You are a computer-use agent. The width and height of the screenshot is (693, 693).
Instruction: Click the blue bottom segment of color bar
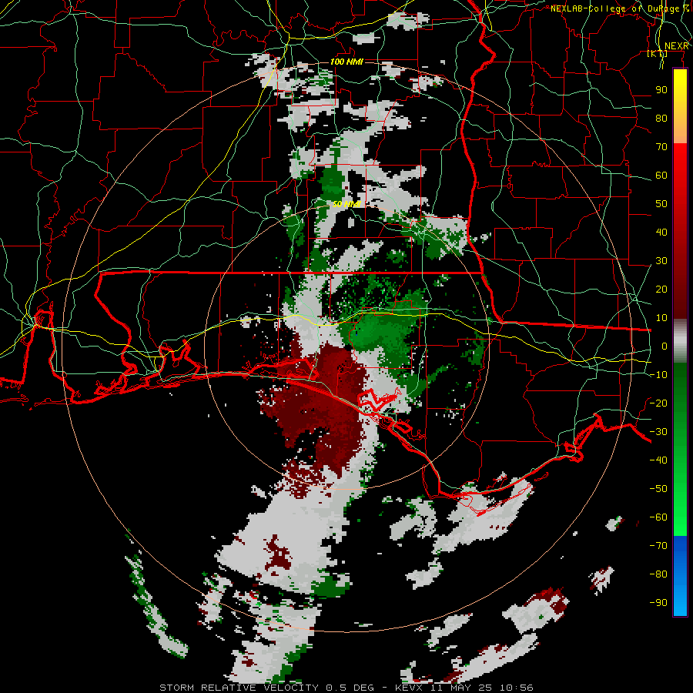click(680, 576)
